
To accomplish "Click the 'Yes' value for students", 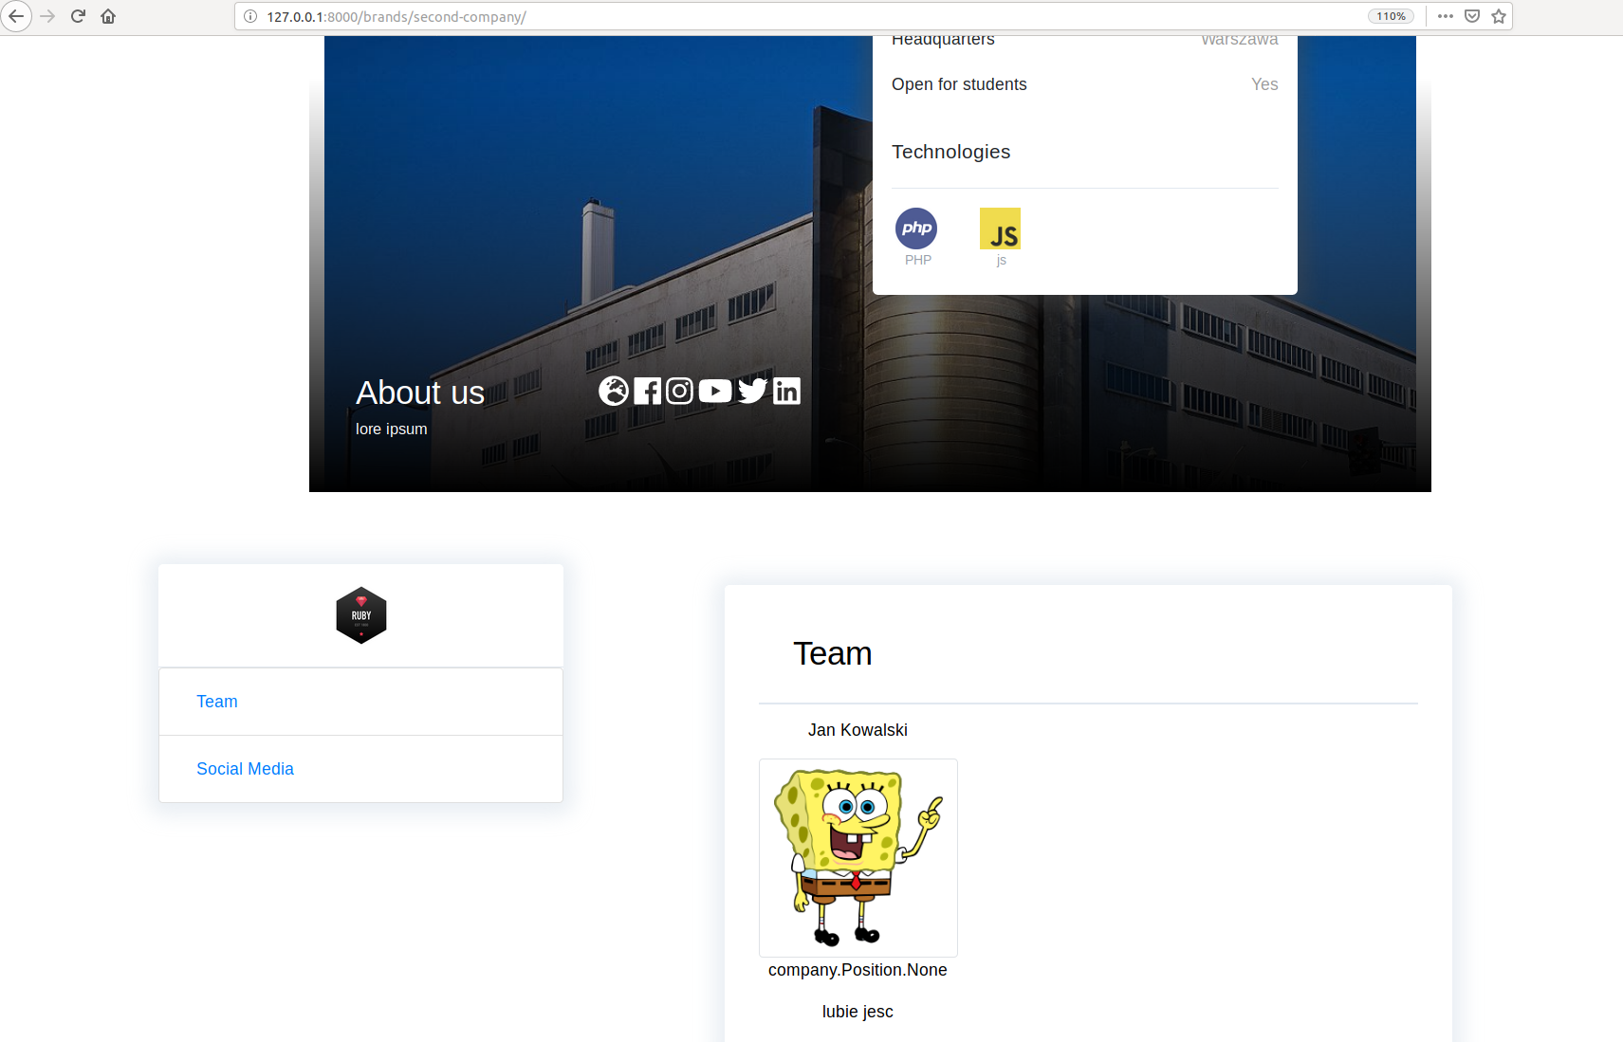I will point(1264,84).
